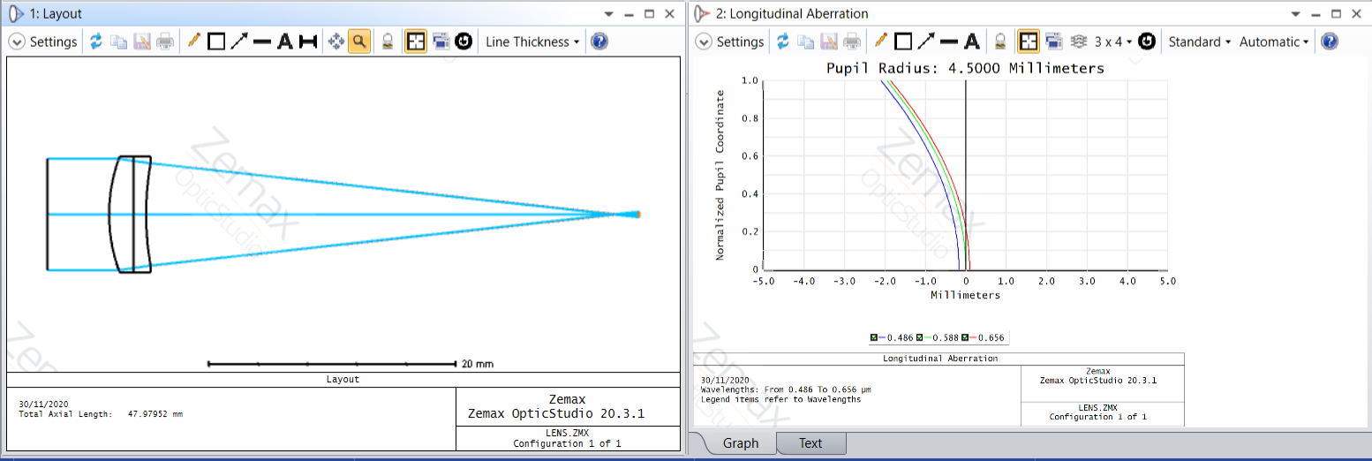The height and width of the screenshot is (461, 1372).
Task: Expand the Automatic dropdown
Action: [1274, 42]
